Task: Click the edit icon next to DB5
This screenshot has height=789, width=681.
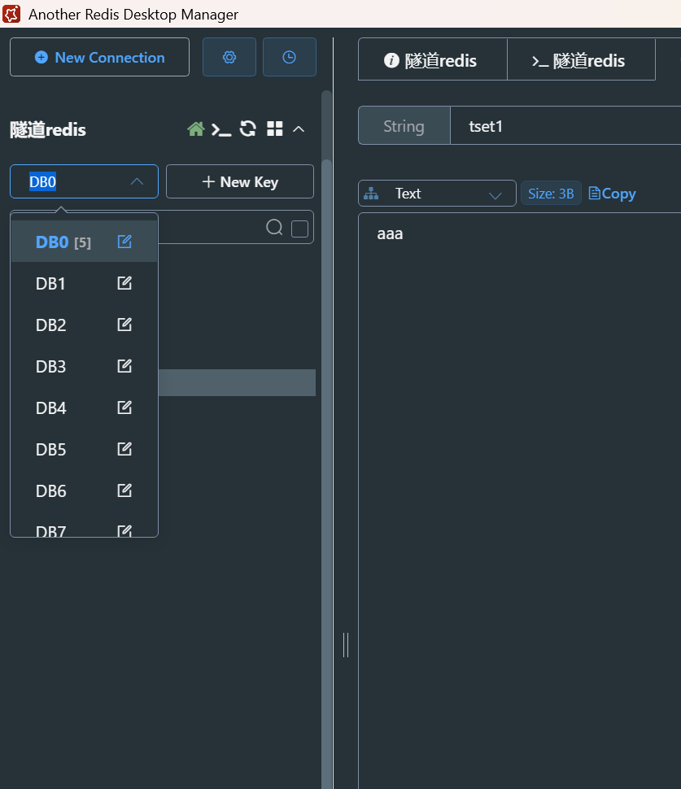Action: (x=124, y=448)
